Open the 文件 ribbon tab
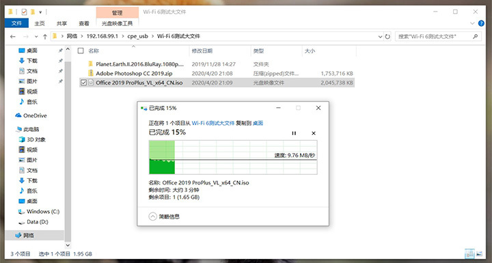 point(16,23)
